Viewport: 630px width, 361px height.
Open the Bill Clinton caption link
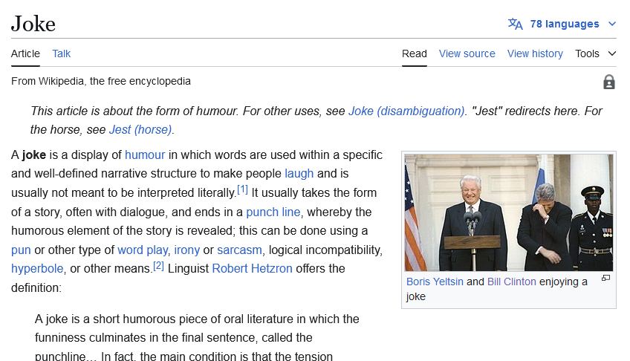point(511,282)
